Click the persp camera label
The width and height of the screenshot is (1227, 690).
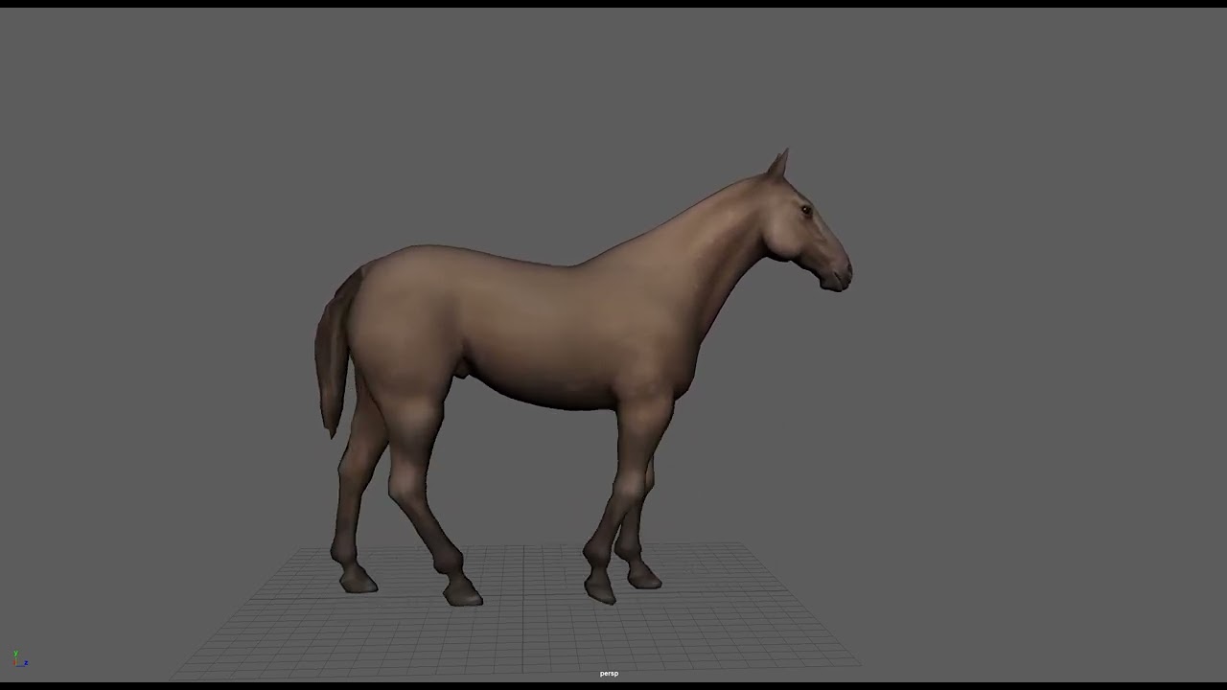(x=609, y=674)
